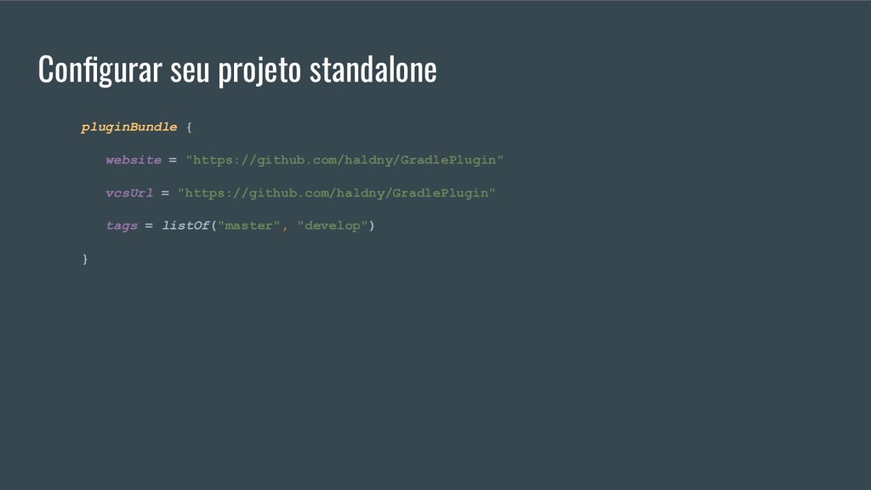Select the "master" string value

click(x=249, y=225)
